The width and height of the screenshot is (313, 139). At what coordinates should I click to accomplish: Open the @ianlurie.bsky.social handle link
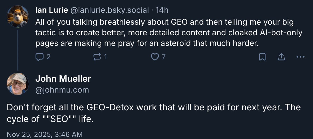109,10
